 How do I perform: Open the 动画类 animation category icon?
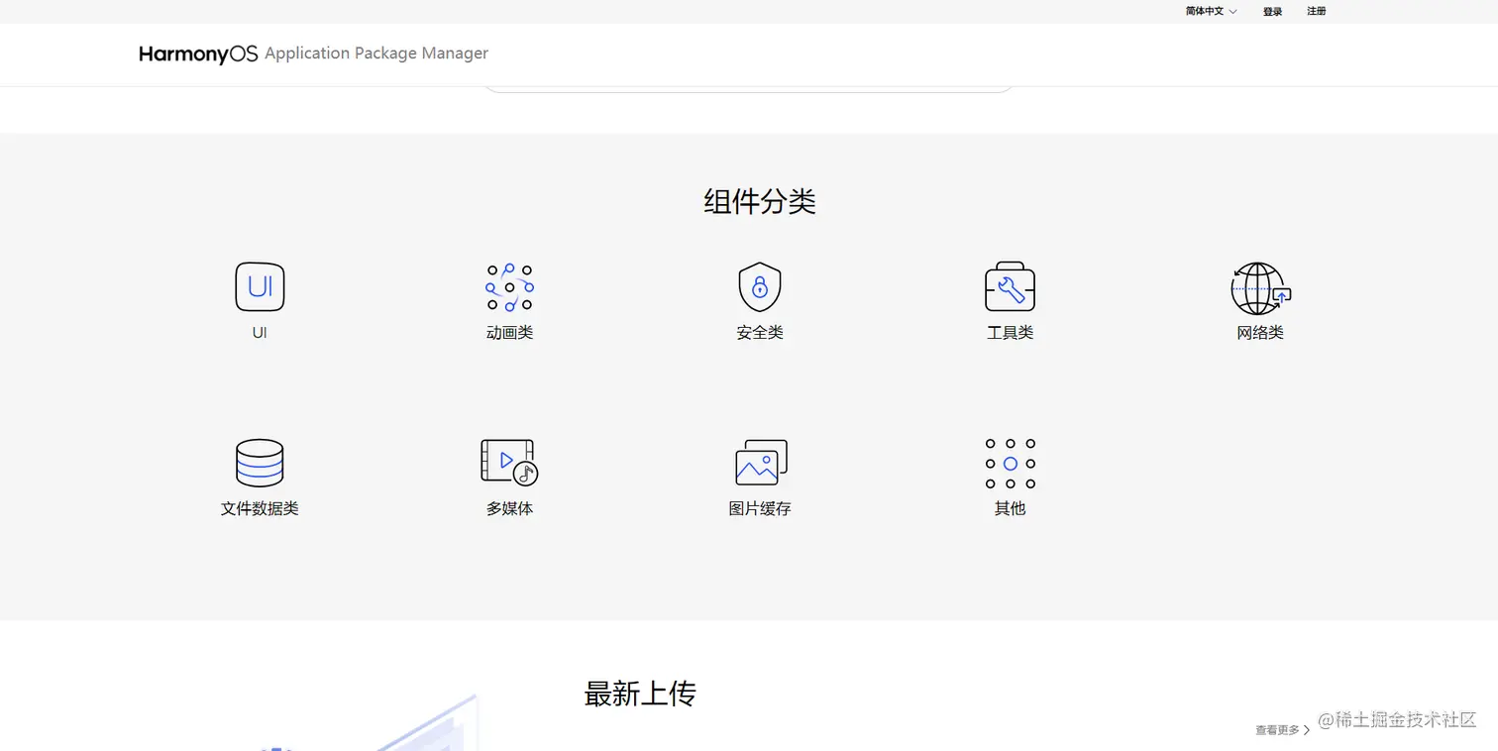click(509, 287)
